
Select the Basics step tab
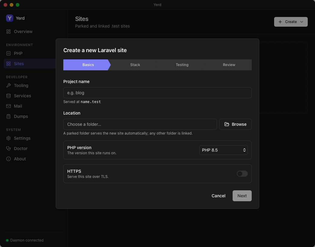[87, 65]
